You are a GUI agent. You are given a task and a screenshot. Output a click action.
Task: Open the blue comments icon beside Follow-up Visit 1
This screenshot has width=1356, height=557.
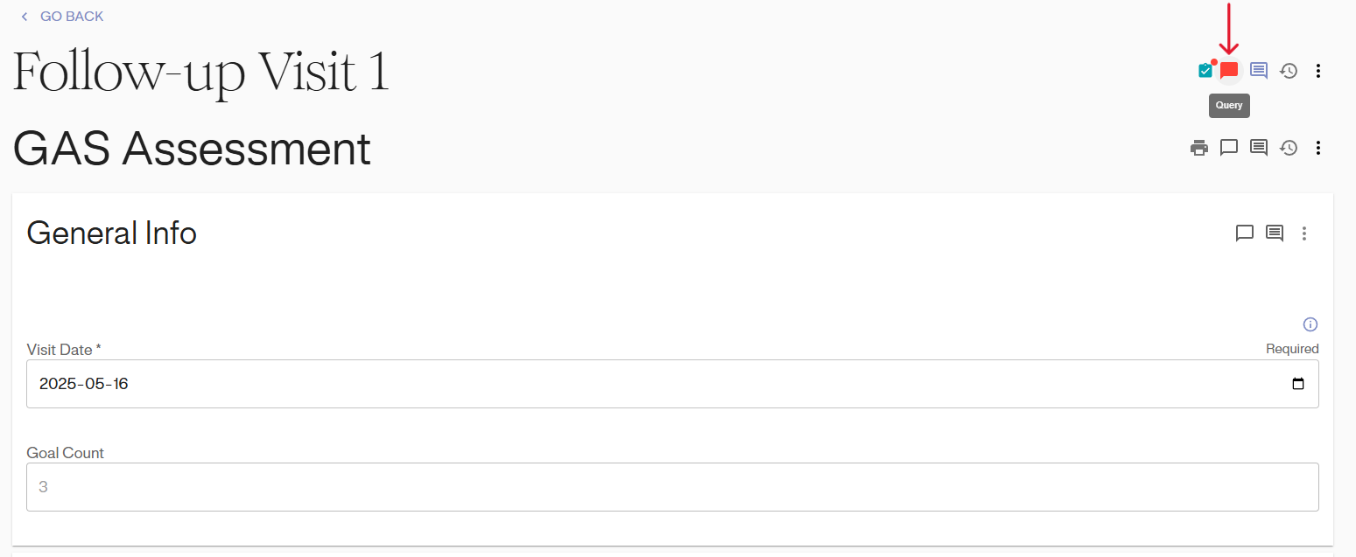1259,71
